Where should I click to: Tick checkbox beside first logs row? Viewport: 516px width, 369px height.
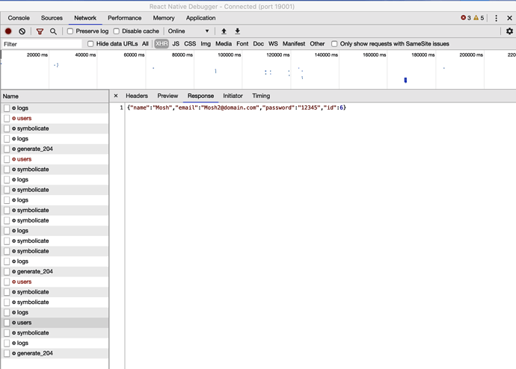(x=7, y=108)
